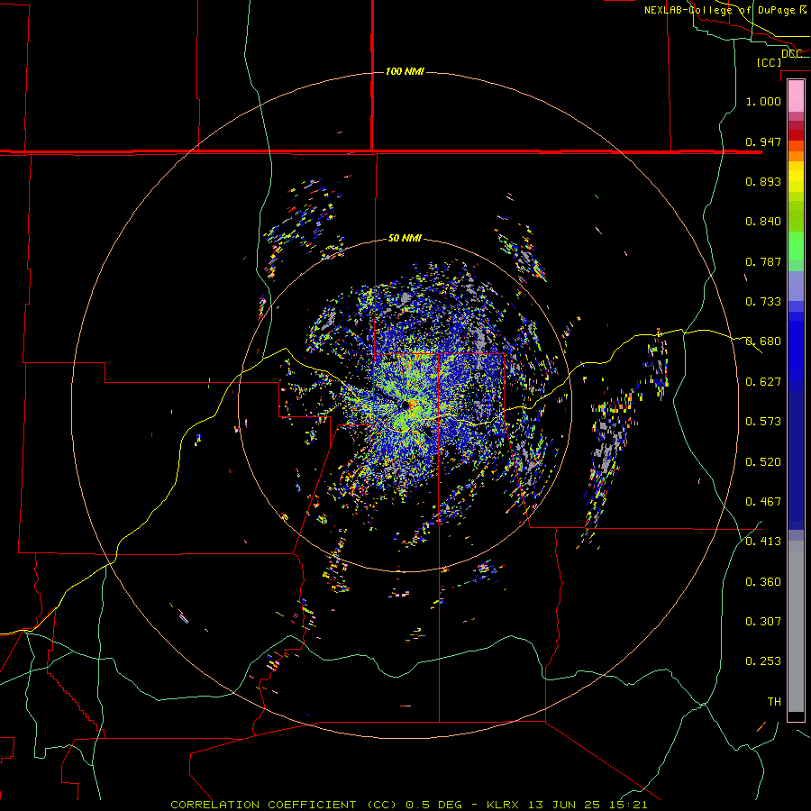The image size is (811, 811).
Task: Click the CORRELATION COEFFICIENT caption at bottom
Action: [408, 805]
